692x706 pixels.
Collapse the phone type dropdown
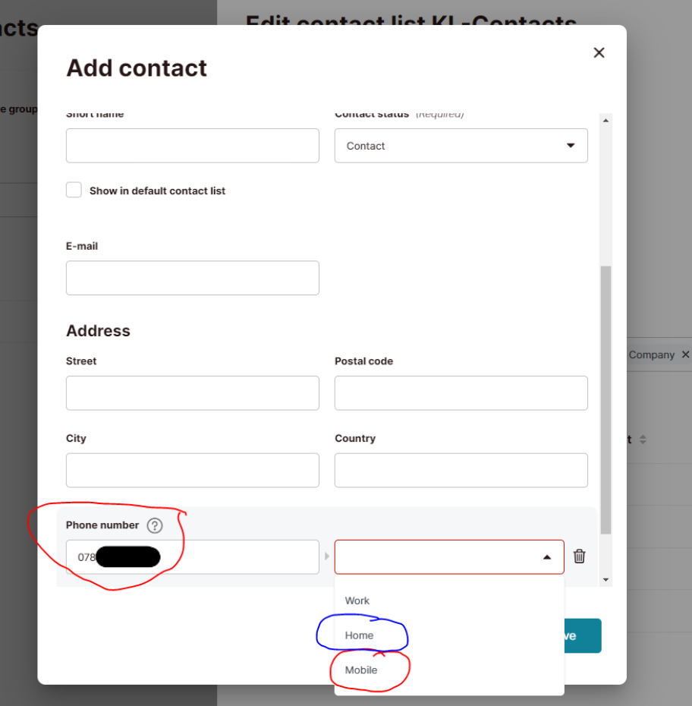click(547, 557)
